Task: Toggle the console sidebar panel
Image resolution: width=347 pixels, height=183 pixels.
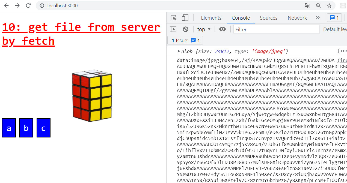Action: click(173, 29)
